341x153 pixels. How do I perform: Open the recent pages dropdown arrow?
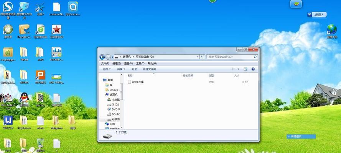[112, 57]
